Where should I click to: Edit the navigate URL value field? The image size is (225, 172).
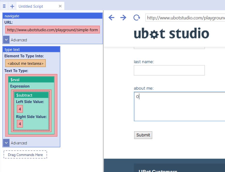(52, 30)
